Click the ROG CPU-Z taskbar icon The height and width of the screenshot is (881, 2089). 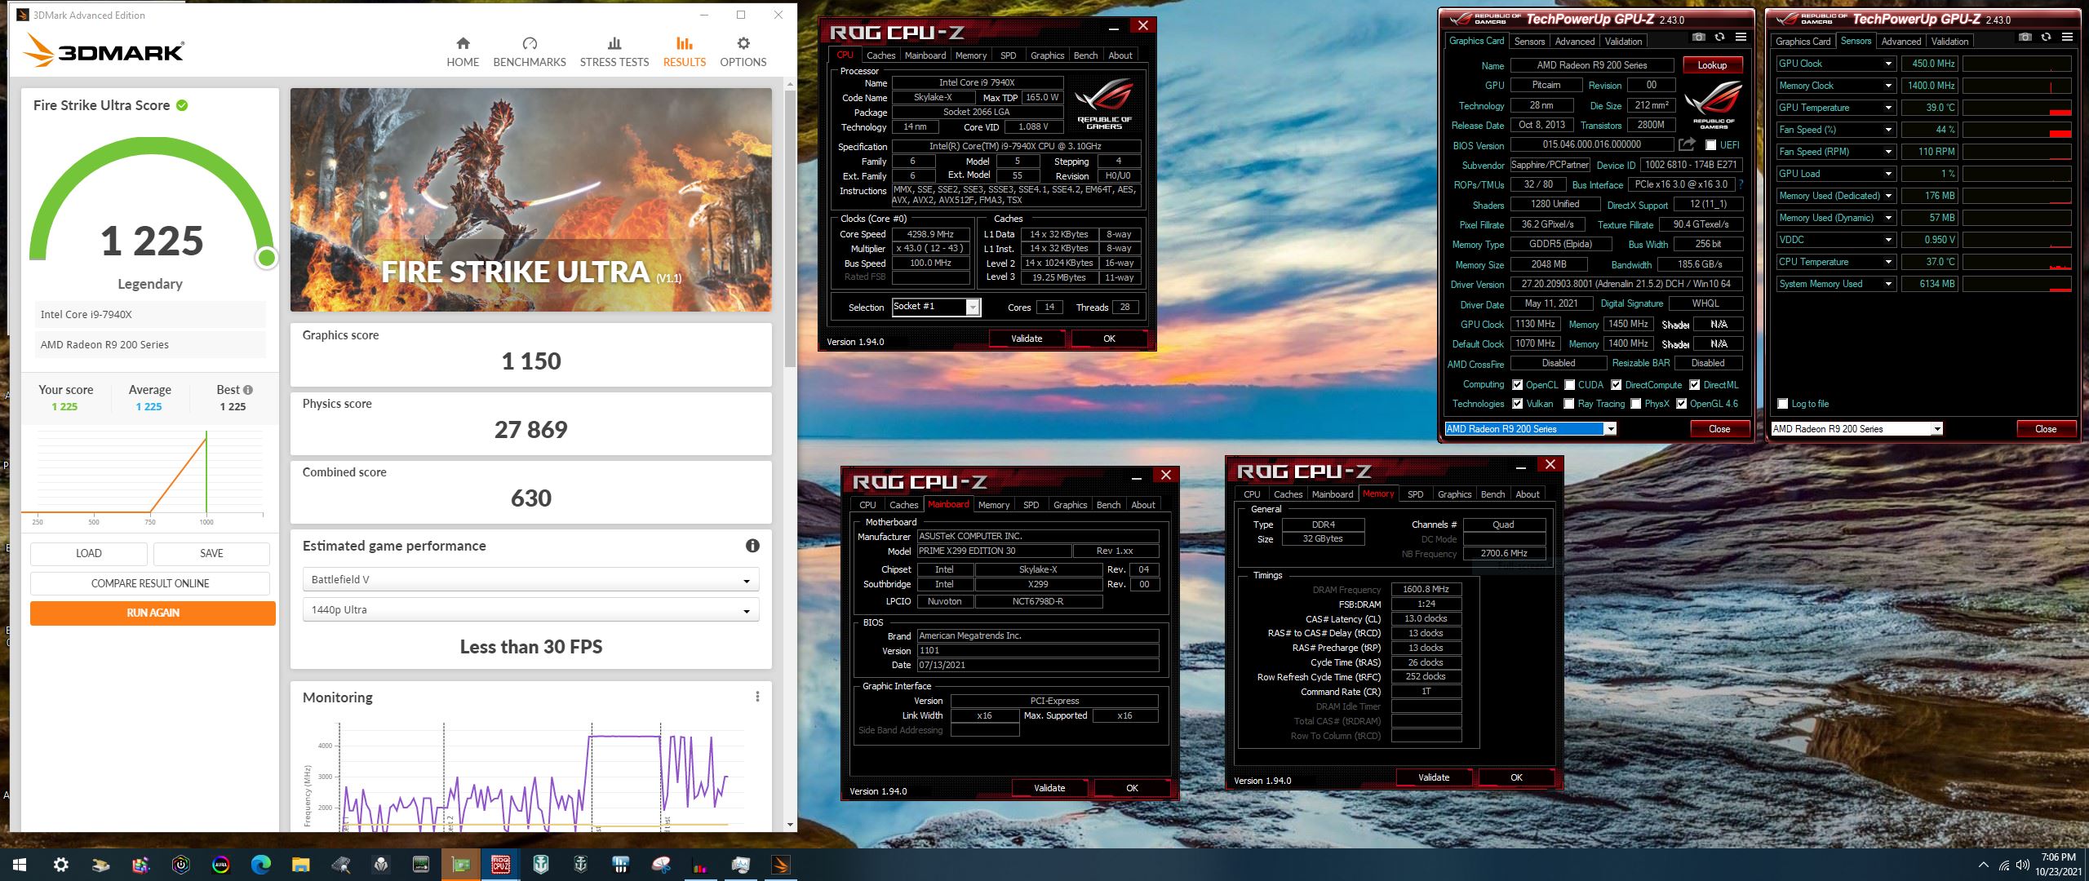click(x=500, y=865)
